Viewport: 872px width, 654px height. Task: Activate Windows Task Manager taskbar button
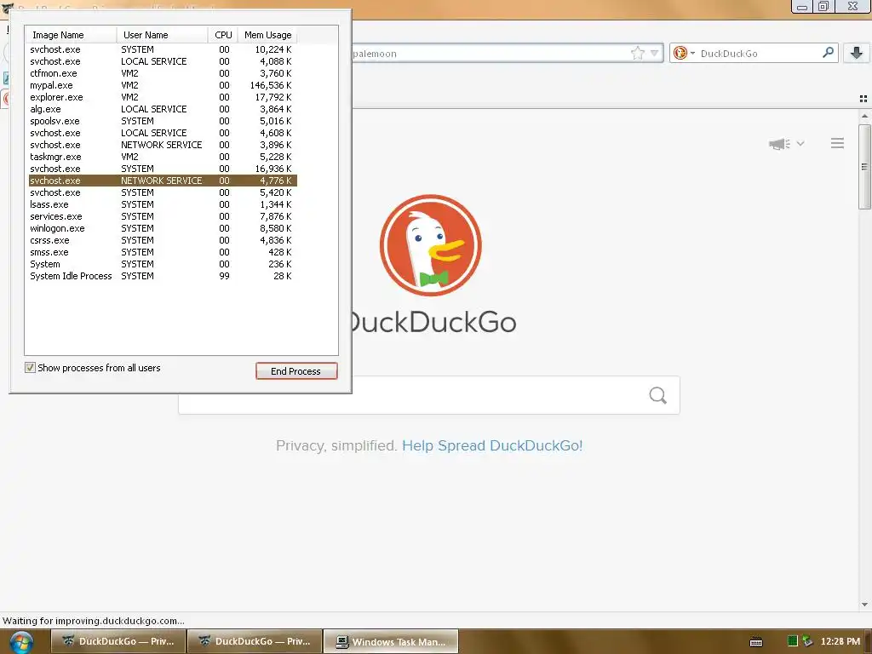(x=391, y=641)
